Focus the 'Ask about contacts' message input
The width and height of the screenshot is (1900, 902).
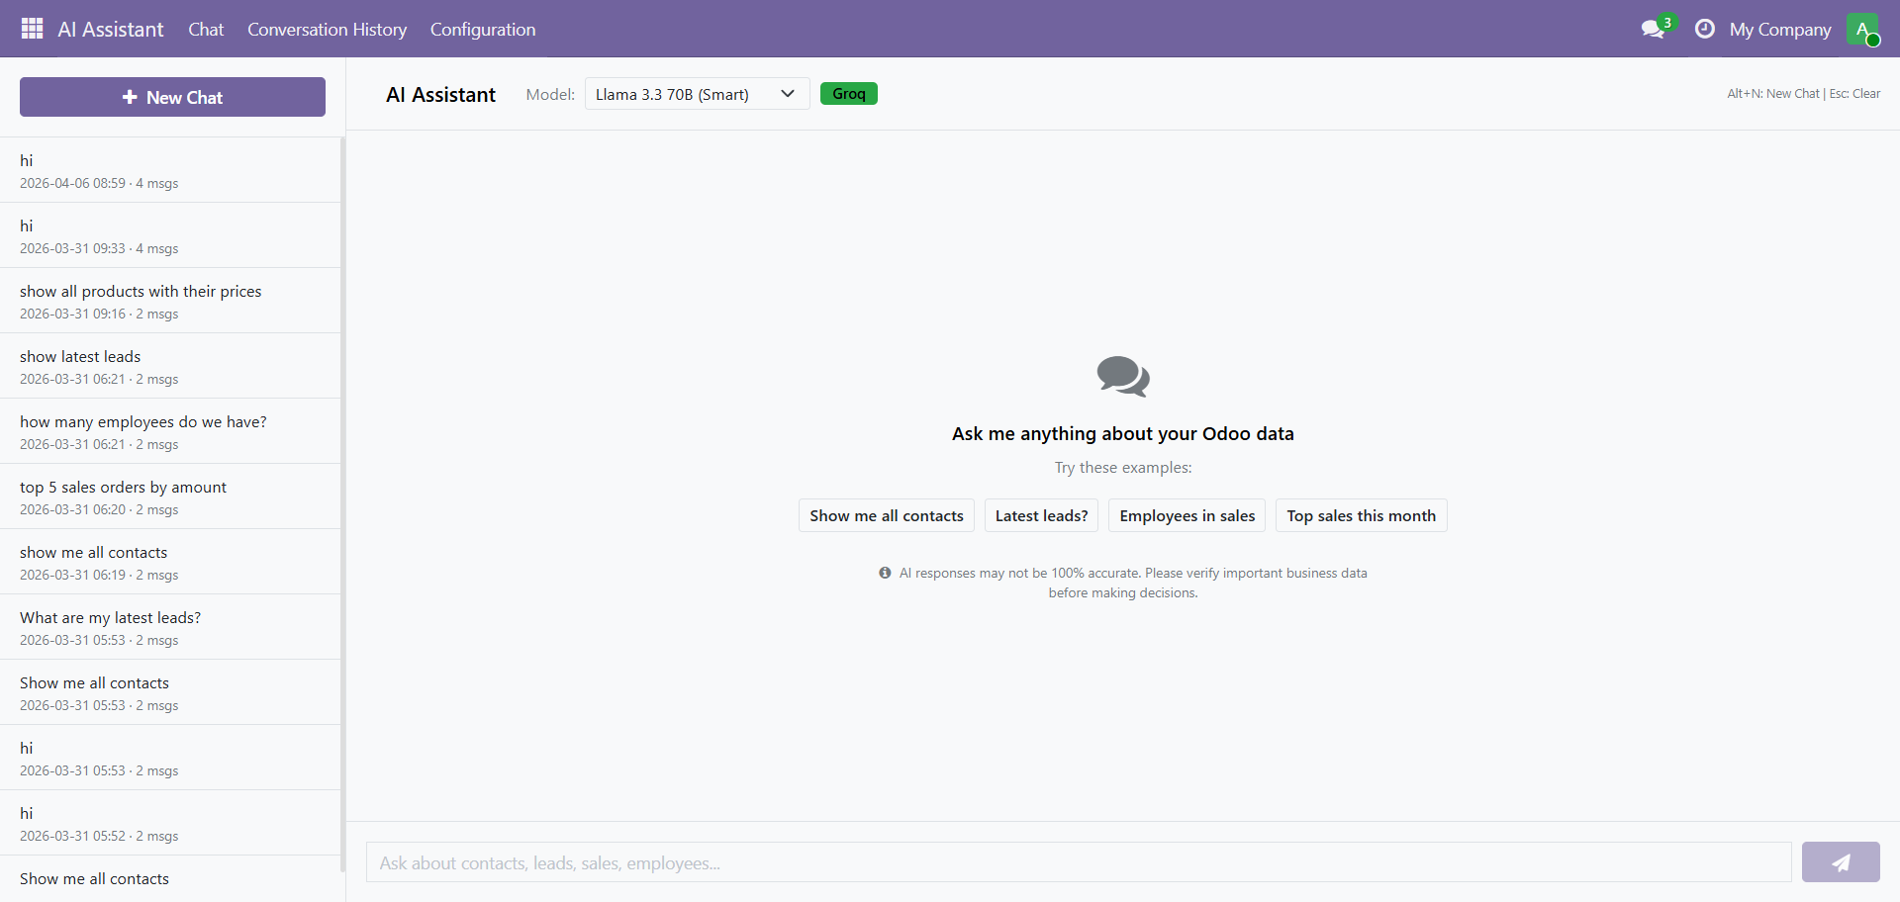(1078, 862)
